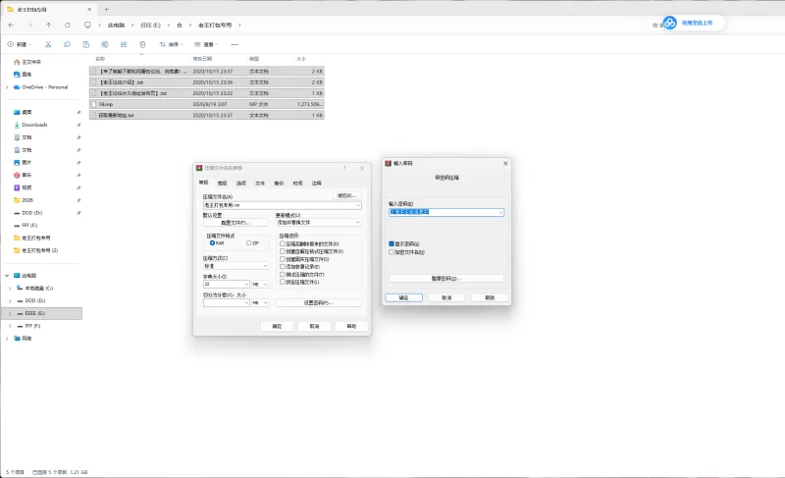
Task: Select file 获取最新地址.txt in list
Action: click(207, 115)
